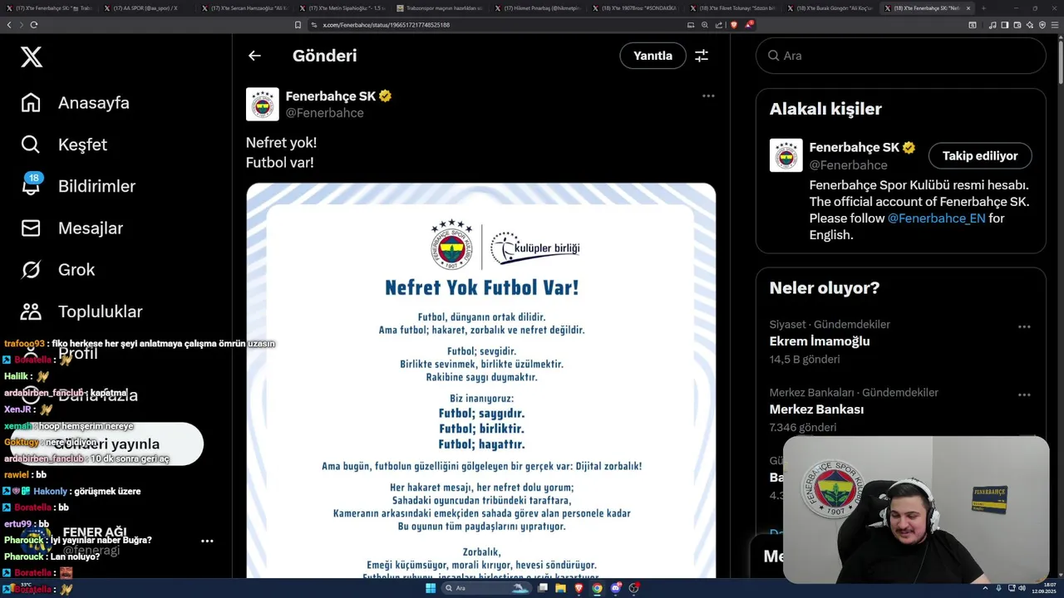Open a new browser tab
Viewport: 1064px width, 598px height.
pyautogui.click(x=983, y=8)
